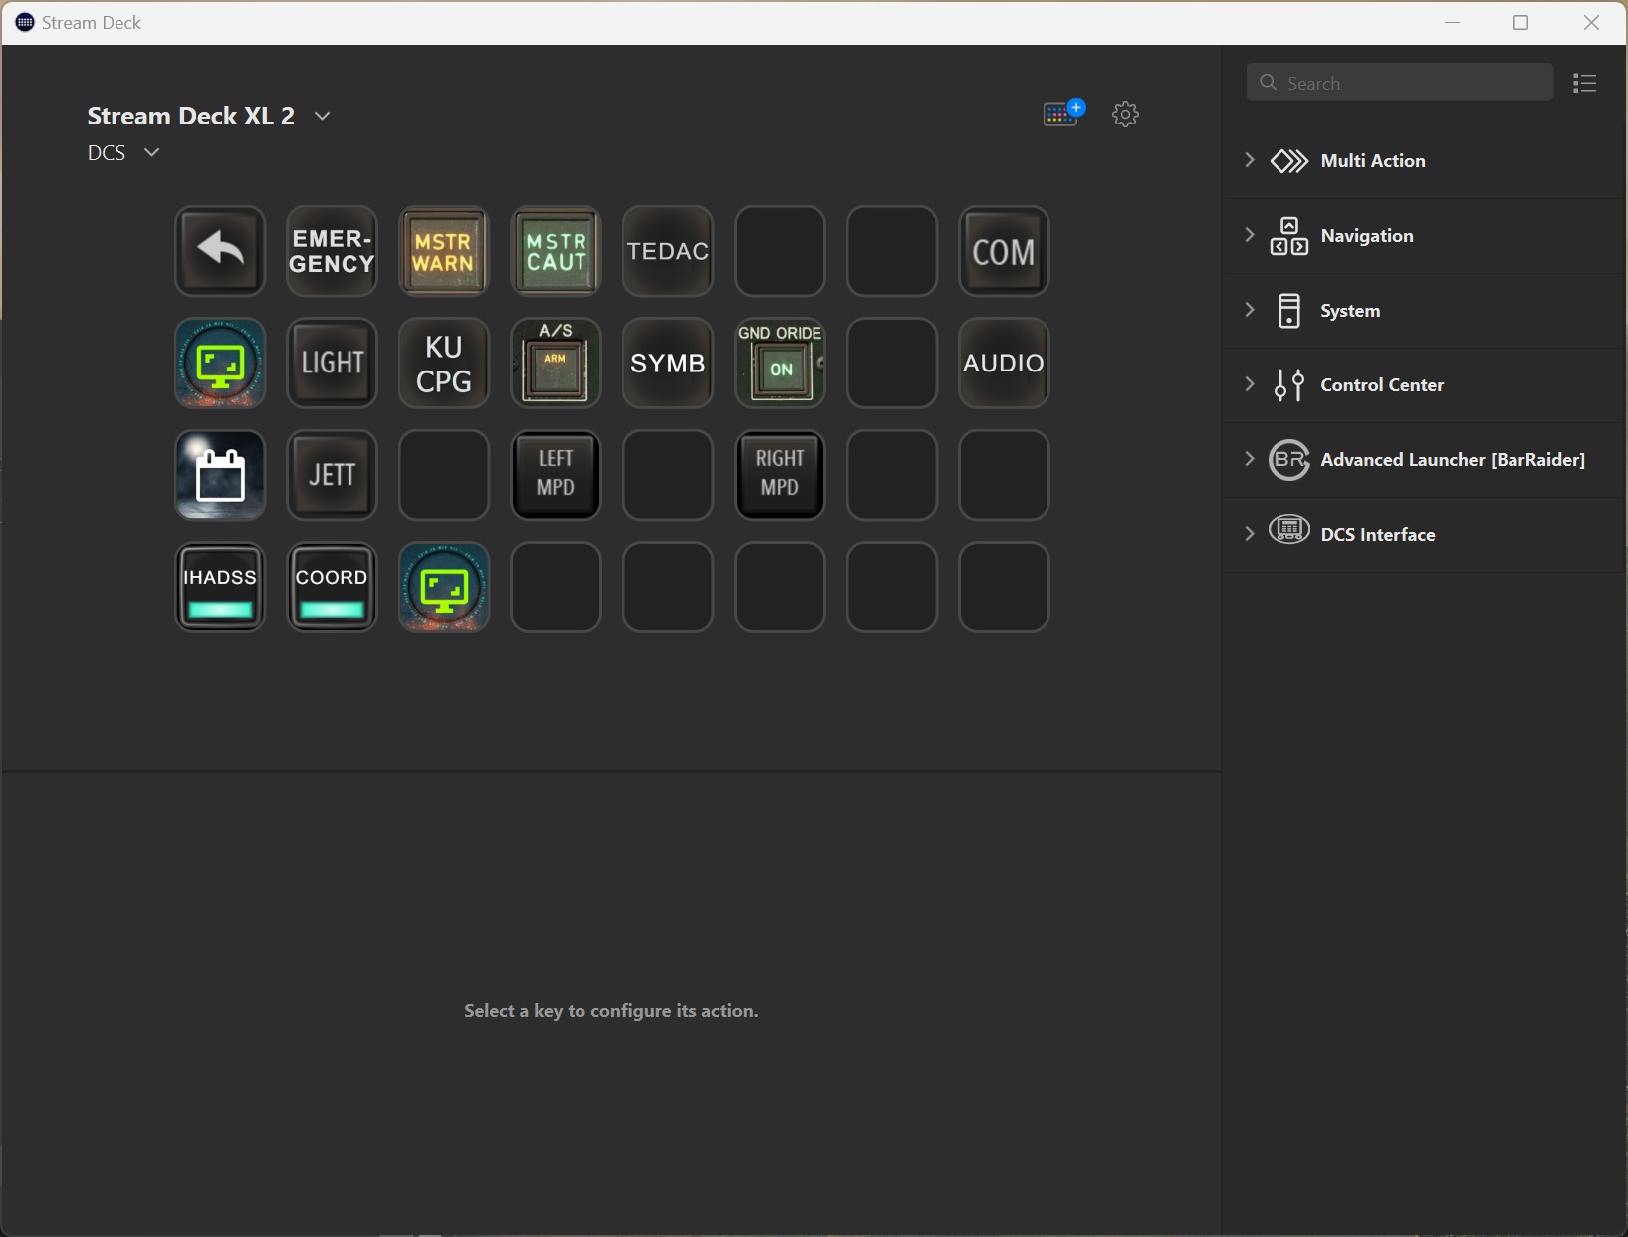
Task: Select the MSTR WARN key
Action: (x=443, y=251)
